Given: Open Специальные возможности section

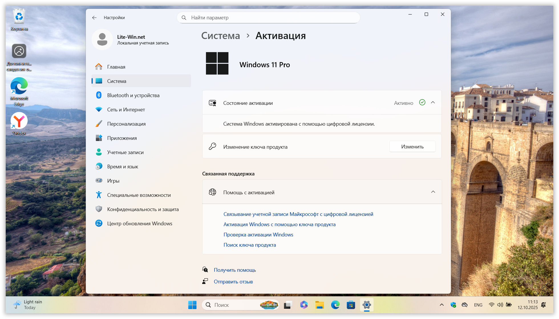Looking at the screenshot, I should coord(139,195).
